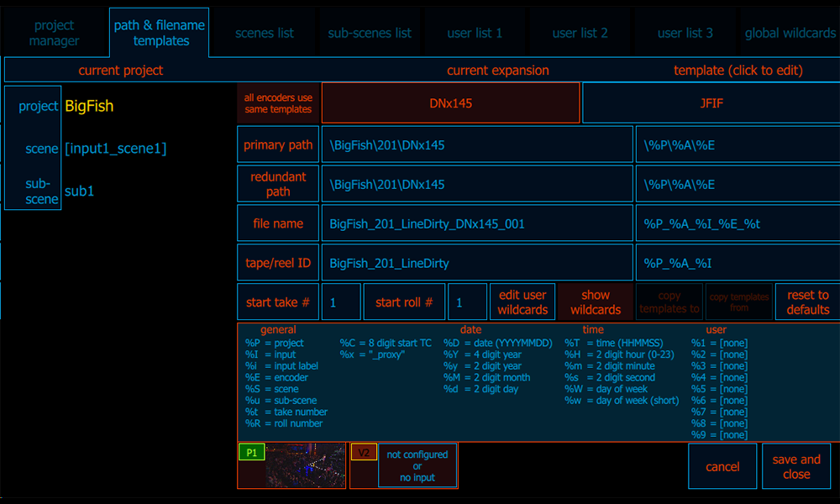
Task: Click the start roll # value field
Action: (x=467, y=302)
